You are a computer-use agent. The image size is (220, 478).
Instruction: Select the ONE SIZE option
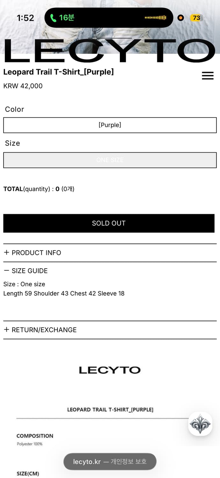(x=110, y=160)
